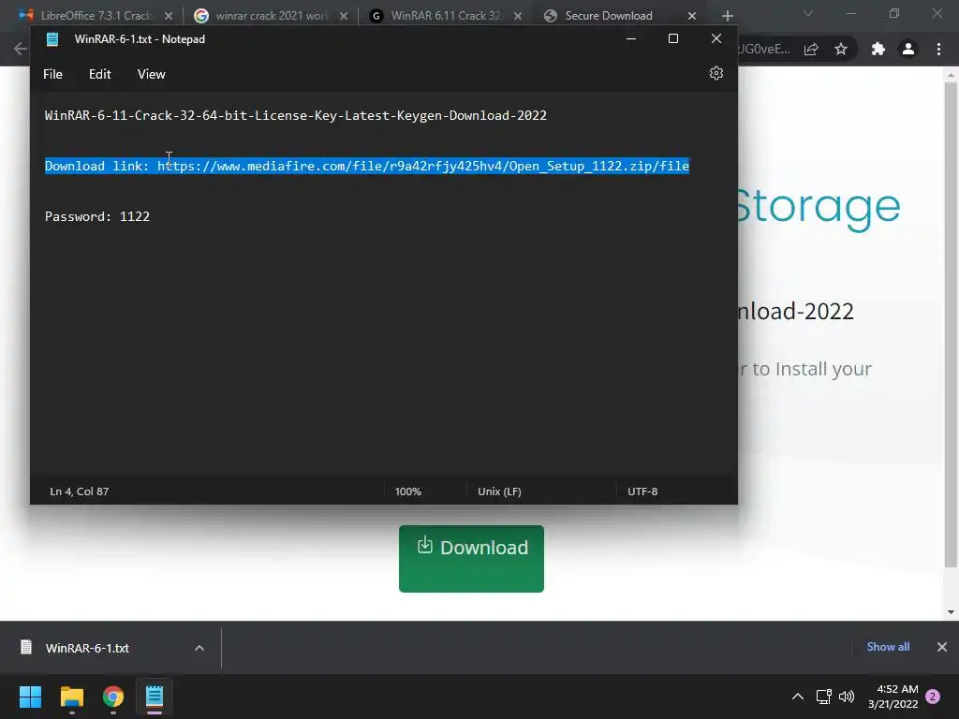Switch to winrar crack 2021 Google tab
The height and width of the screenshot is (719, 959).
[272, 16]
